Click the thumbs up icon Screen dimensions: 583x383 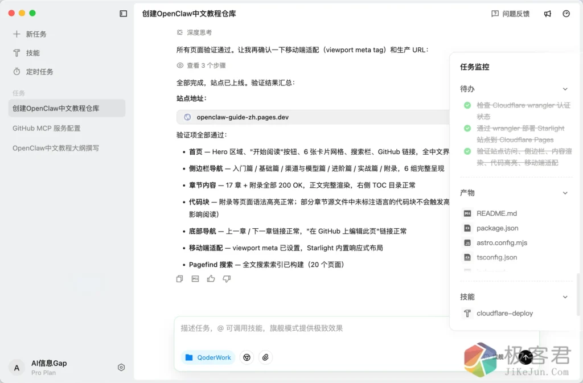(211, 279)
